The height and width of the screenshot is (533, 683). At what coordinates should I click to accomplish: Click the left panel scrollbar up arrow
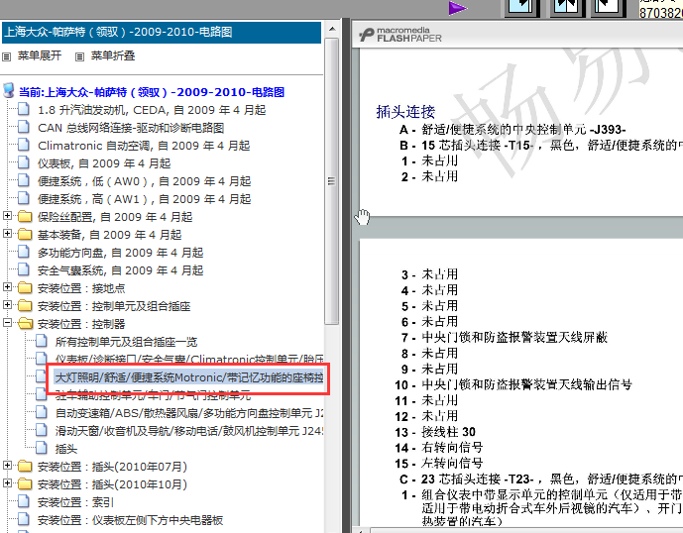[x=332, y=29]
